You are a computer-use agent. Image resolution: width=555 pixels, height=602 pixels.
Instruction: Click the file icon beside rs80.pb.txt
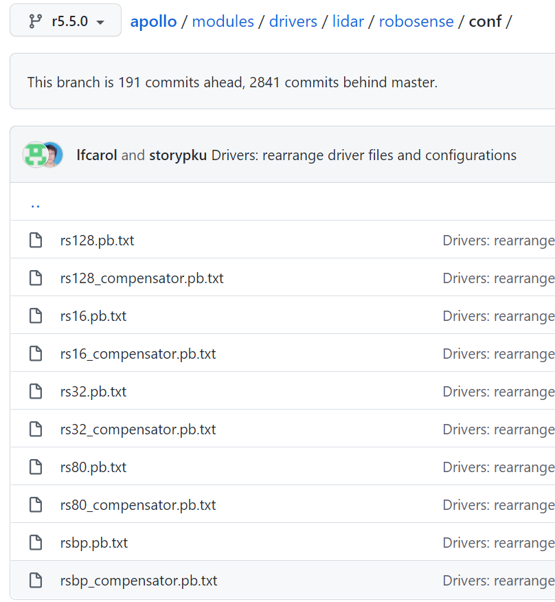pos(36,467)
